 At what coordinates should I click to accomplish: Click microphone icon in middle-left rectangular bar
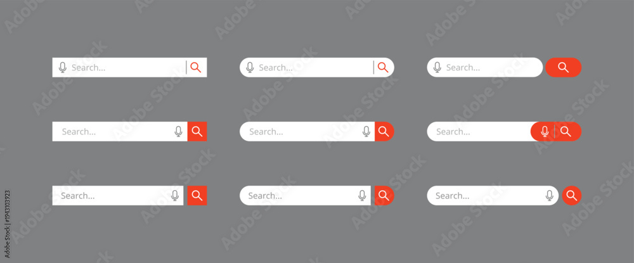pyautogui.click(x=178, y=131)
